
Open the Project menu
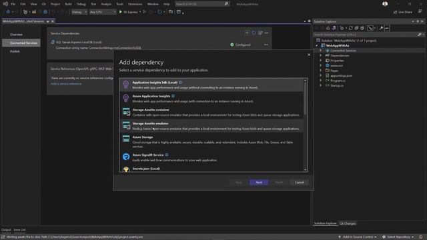(x=55, y=4)
